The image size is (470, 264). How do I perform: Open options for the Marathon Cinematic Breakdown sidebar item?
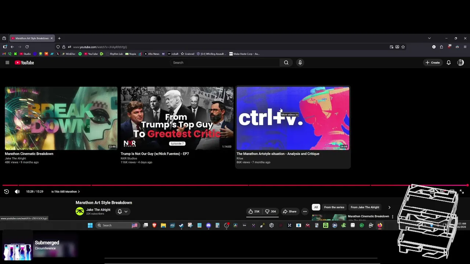[393, 217]
